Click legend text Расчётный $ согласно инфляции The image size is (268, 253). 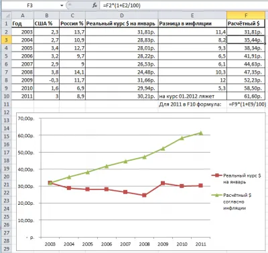[237, 201]
